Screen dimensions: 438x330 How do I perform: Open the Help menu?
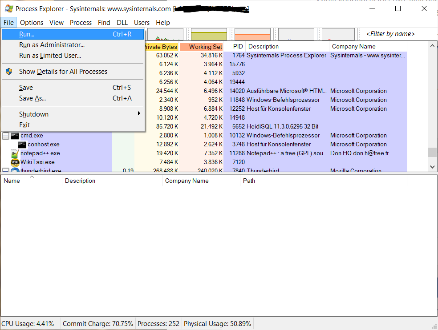click(x=163, y=23)
